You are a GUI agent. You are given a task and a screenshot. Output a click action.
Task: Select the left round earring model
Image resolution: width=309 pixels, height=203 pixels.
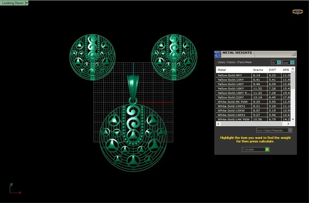tap(92, 57)
